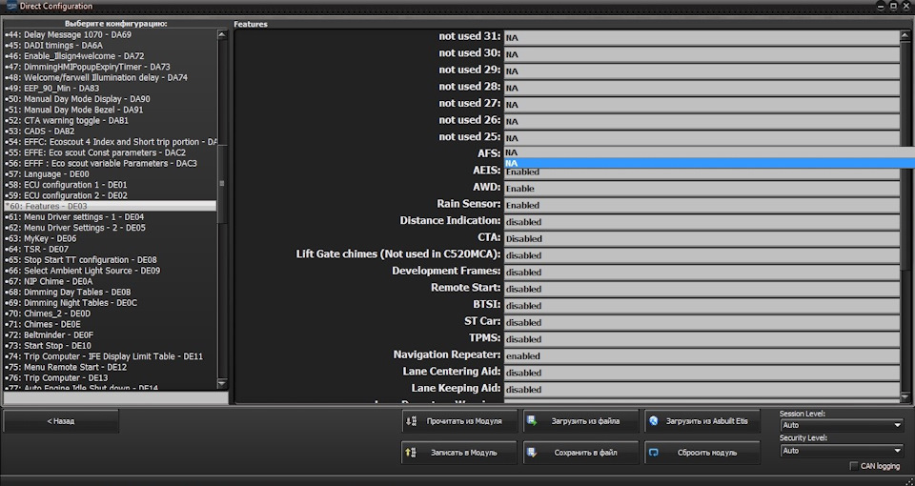Select 59: ECU configuration 2 - DE02
Screen dimensions: 915x486
click(111, 195)
